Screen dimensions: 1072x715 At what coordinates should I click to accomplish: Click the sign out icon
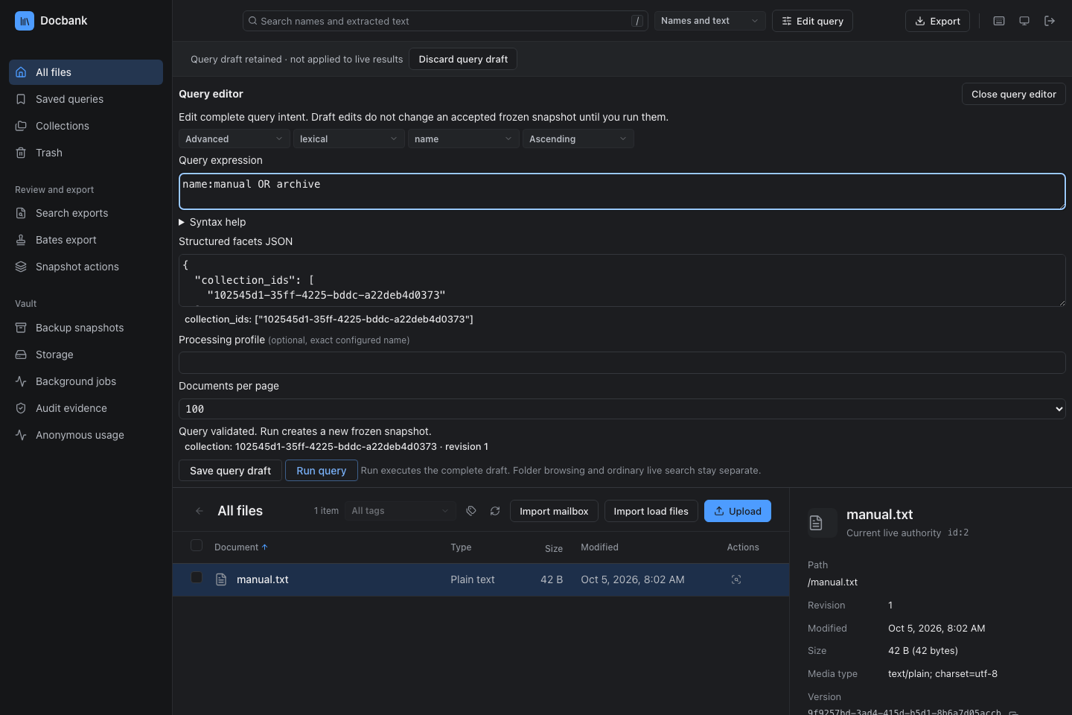1050,21
